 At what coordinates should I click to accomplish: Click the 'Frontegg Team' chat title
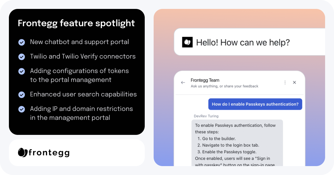coord(205,80)
